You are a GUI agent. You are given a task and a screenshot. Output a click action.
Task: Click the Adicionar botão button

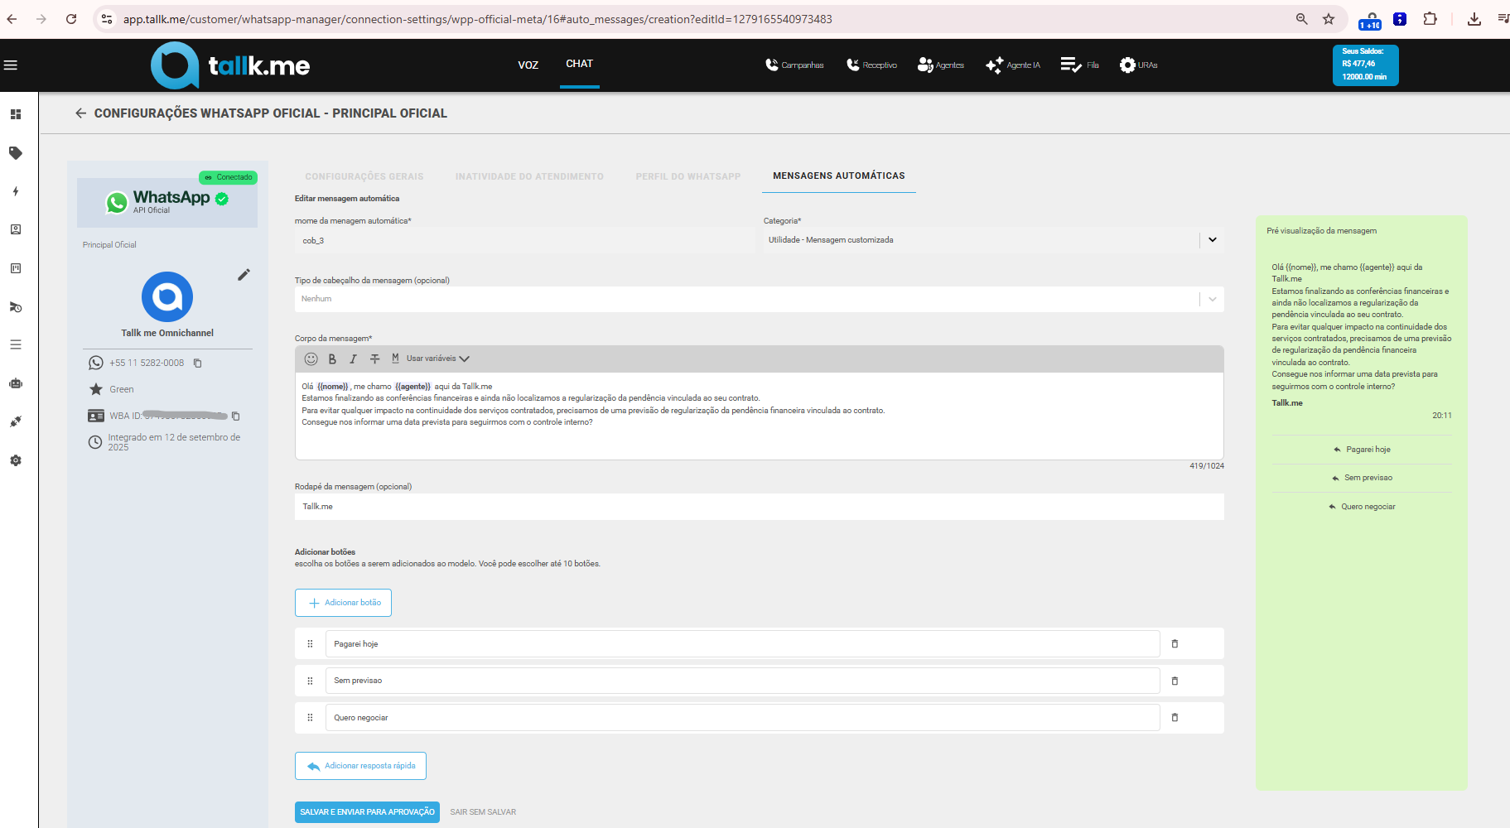coord(343,603)
